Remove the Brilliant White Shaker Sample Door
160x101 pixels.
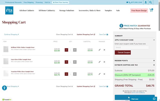(104, 50)
